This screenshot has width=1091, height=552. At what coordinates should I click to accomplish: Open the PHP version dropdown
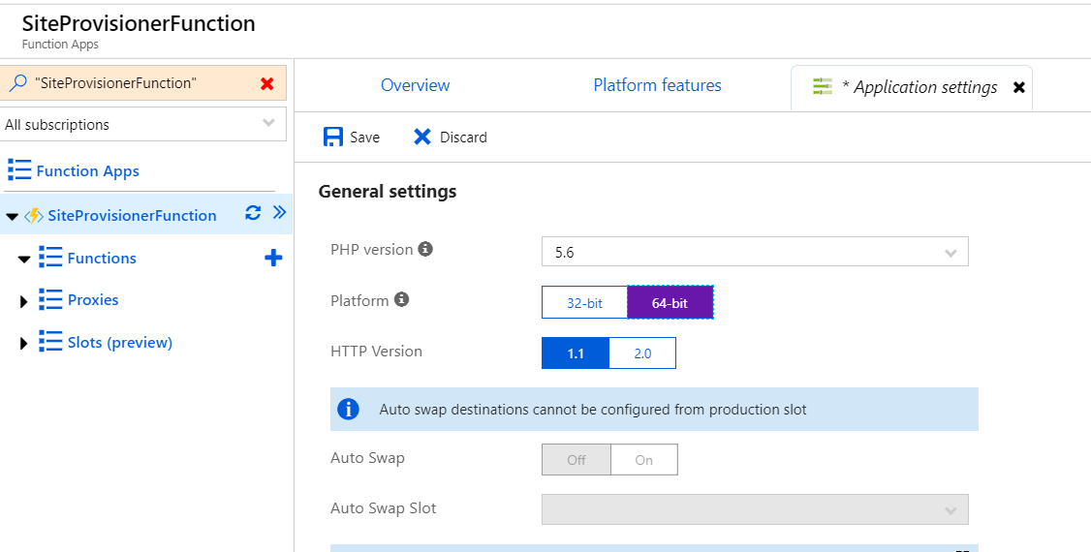tap(755, 253)
